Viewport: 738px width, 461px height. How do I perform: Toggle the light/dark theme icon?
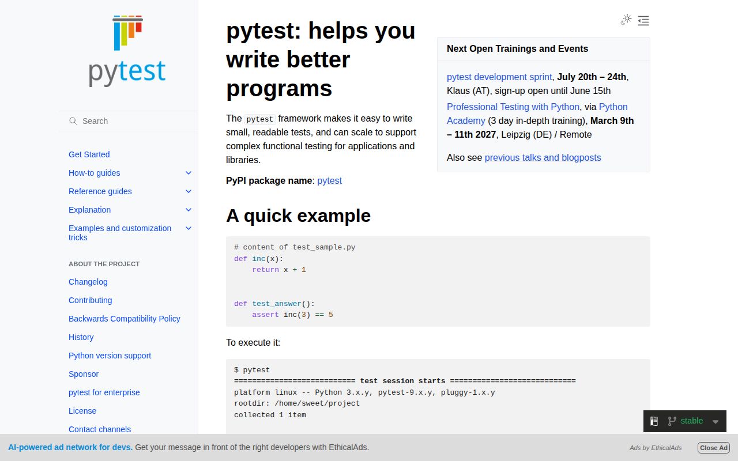(x=626, y=20)
